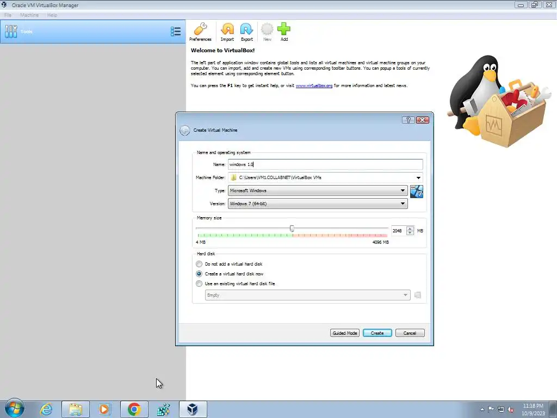Select the Tools icon in left pane
The width and height of the screenshot is (557, 418).
click(11, 32)
